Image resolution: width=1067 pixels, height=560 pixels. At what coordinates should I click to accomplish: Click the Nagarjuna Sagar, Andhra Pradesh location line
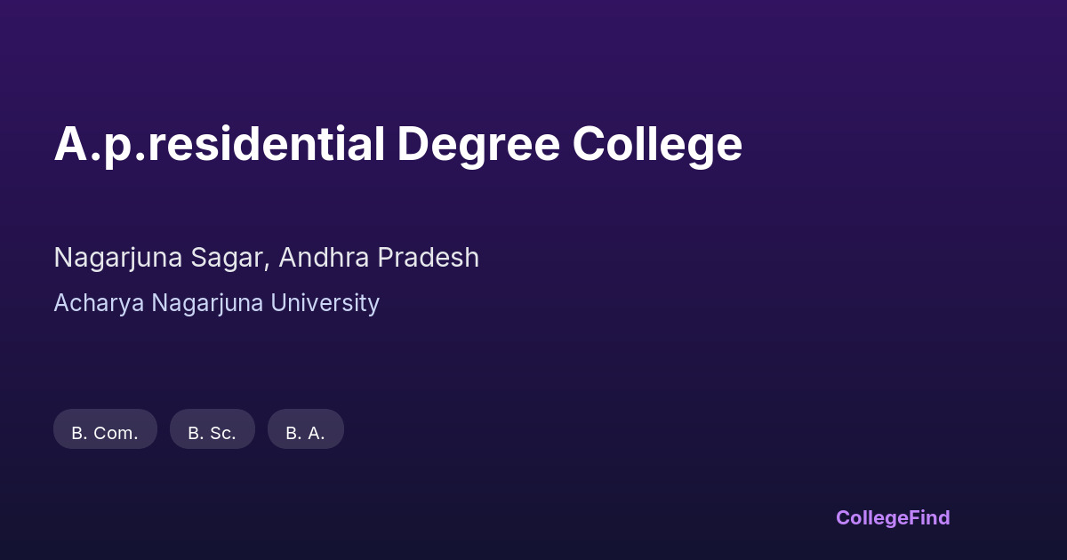[x=266, y=258]
